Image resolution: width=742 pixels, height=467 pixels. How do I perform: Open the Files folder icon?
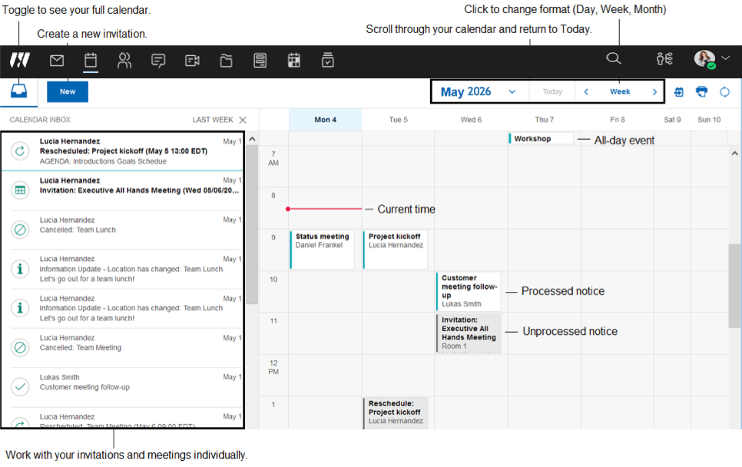point(226,61)
